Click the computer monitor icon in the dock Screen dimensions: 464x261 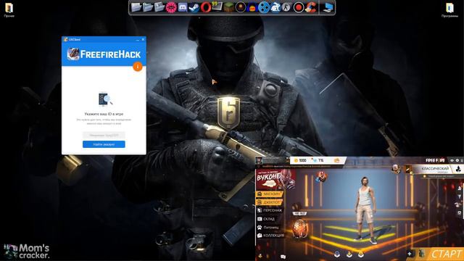[328, 7]
